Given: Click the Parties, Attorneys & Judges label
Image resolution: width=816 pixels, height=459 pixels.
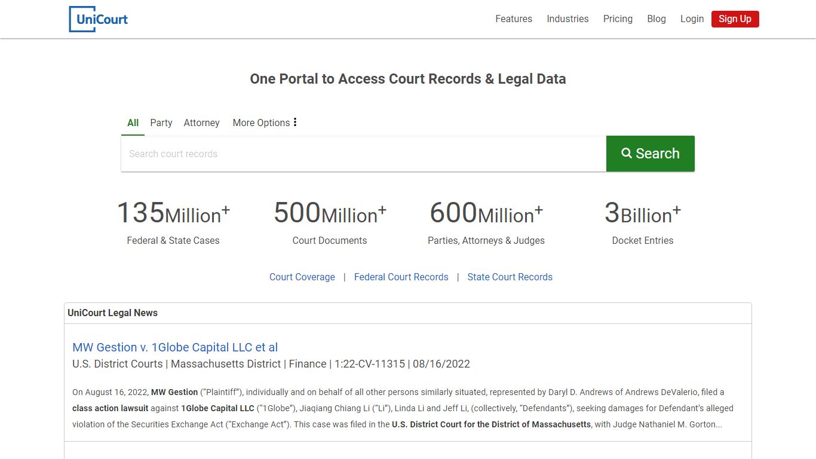Looking at the screenshot, I should [486, 240].
